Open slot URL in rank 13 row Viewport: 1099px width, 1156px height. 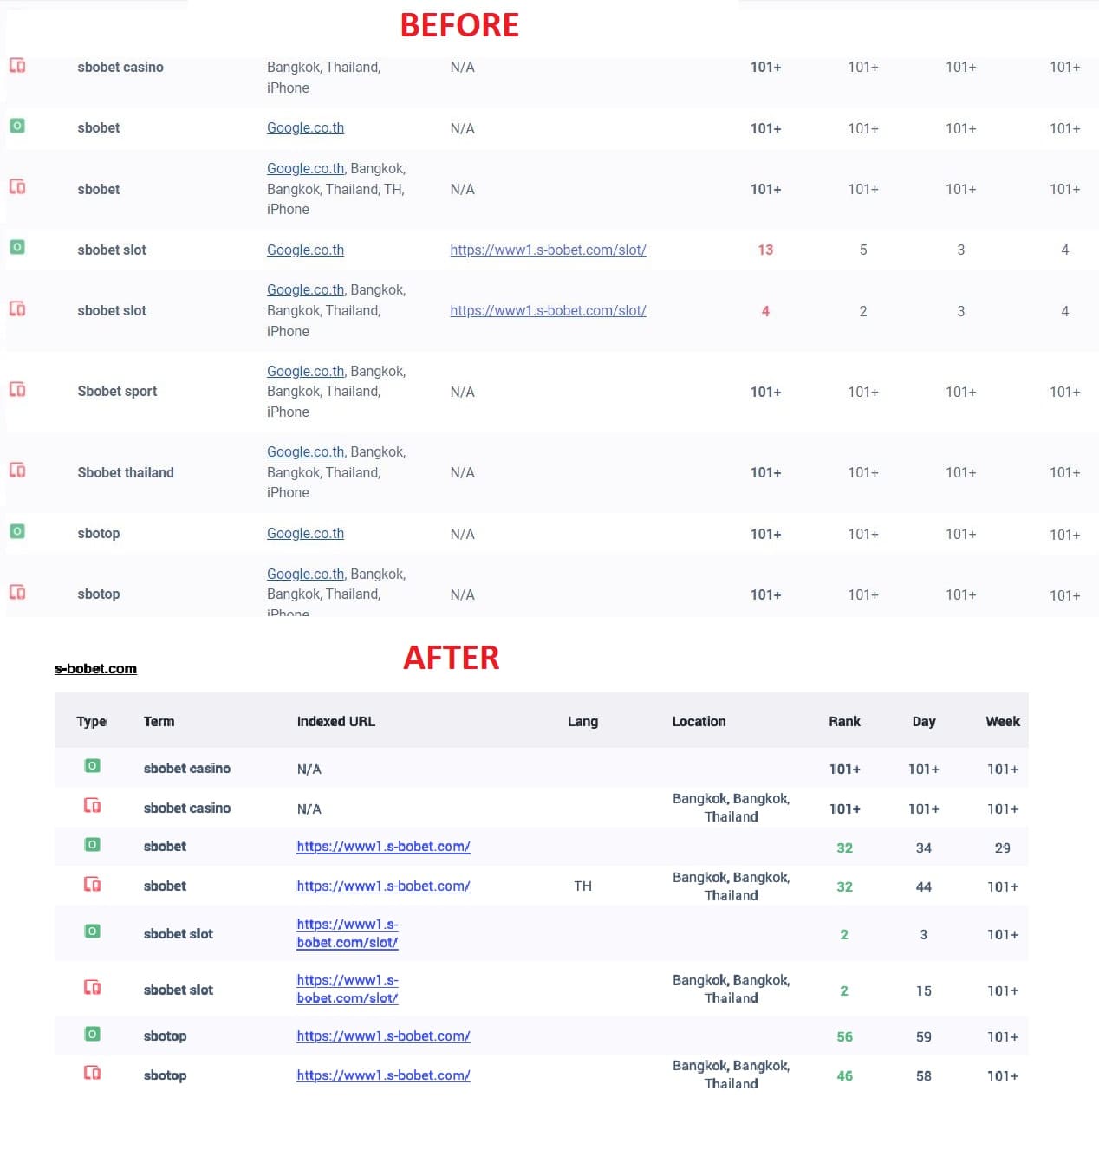pos(548,250)
